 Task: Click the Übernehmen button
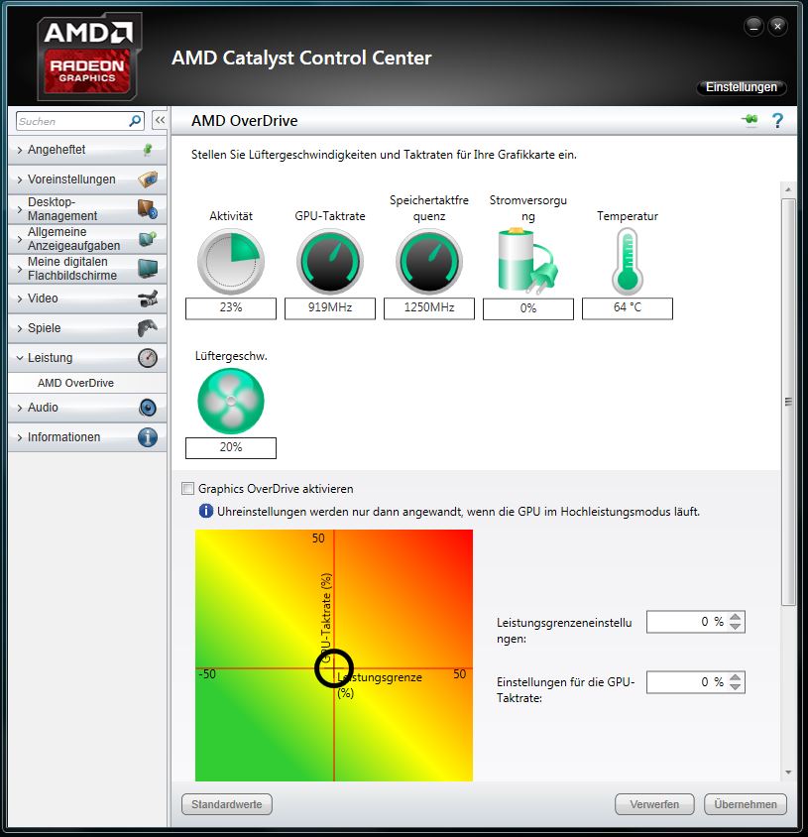745,804
